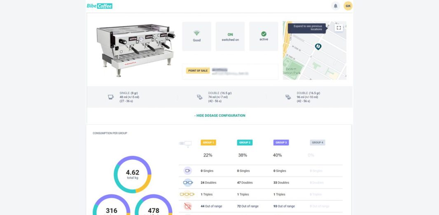Click the 47 Doubles cell
The height and width of the screenshot is (215, 439).
(x=245, y=182)
